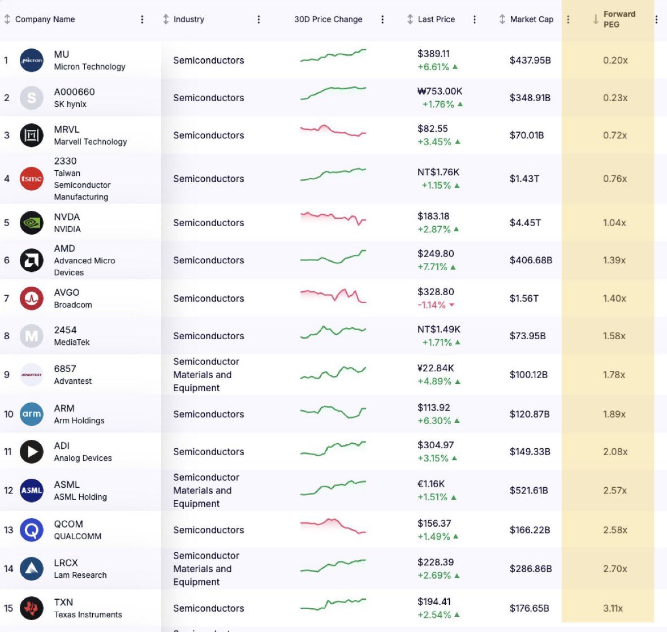This screenshot has width=667, height=632.
Task: Click the 0.20x Forward PEG value
Action: (615, 60)
